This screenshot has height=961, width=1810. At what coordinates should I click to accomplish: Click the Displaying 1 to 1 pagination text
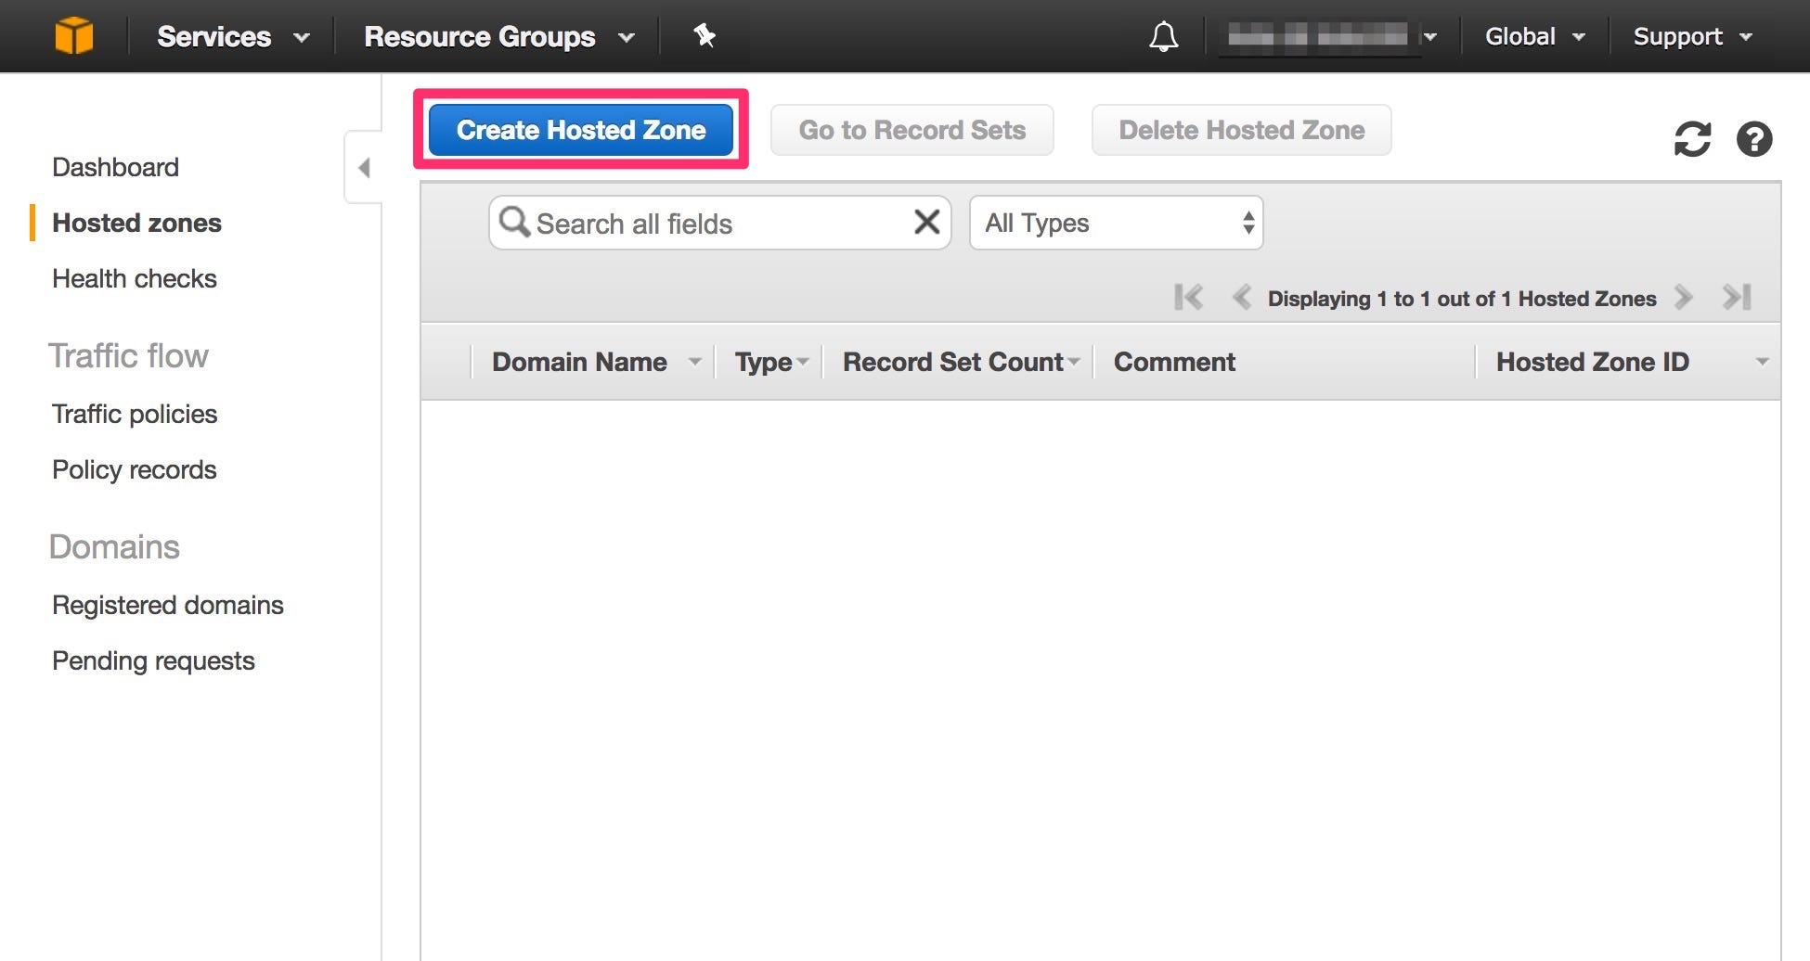click(1462, 299)
